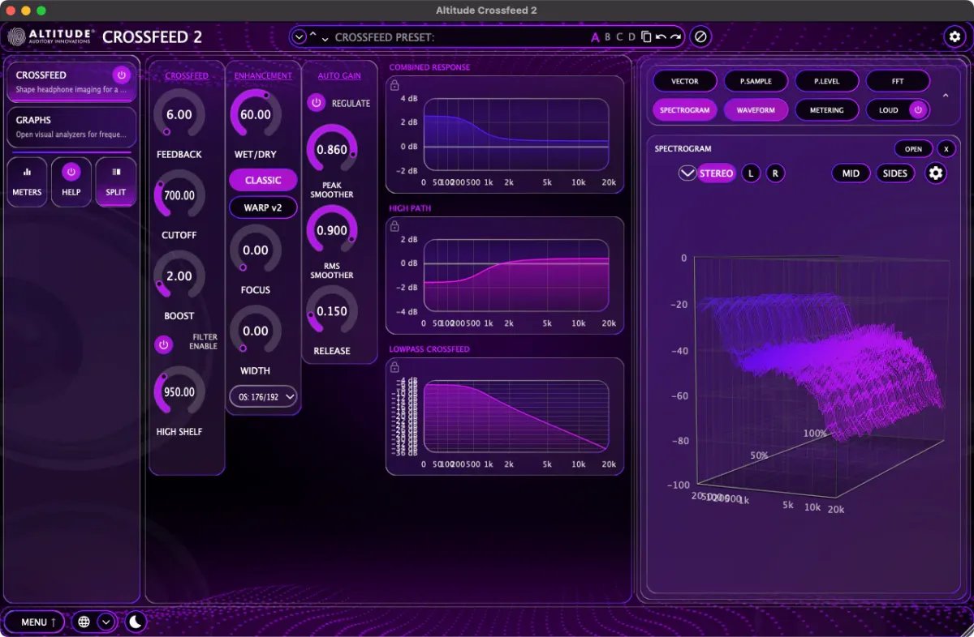The height and width of the screenshot is (637, 974).
Task: Click the Metering button
Action: point(826,110)
